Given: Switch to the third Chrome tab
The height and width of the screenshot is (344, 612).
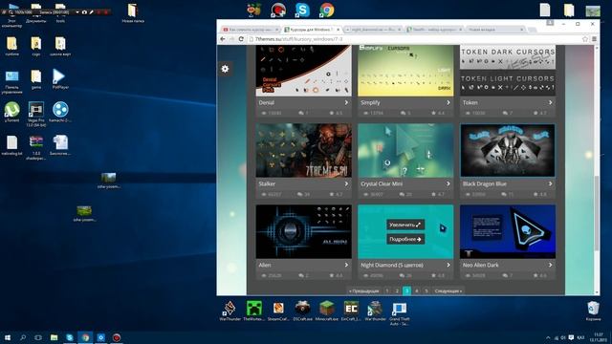Looking at the screenshot, I should tap(373, 30).
